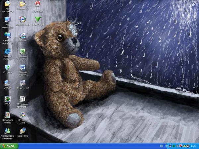Launch Microsoft Office Word shortcut
Image resolution: width=199 pixels, height=149 pixels.
[x=23, y=67]
